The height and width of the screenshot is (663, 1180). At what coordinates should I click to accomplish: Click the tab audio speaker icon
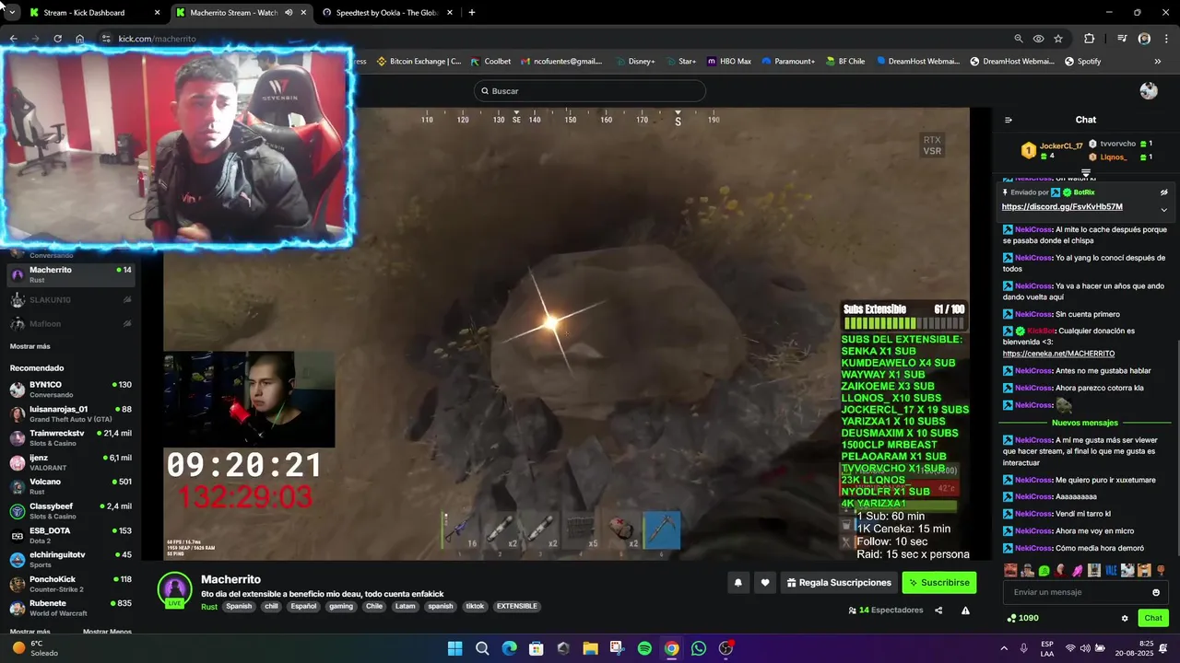[289, 13]
